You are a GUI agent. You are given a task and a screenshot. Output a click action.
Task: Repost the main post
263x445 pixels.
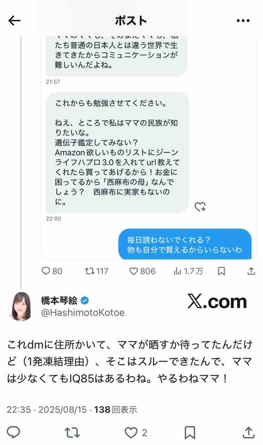point(72,432)
